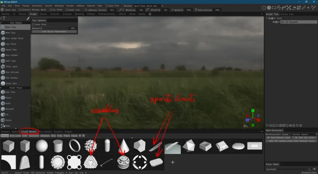The image size is (318, 174).
Task: Enable the Auto Pick checkbox
Action: point(107,6)
